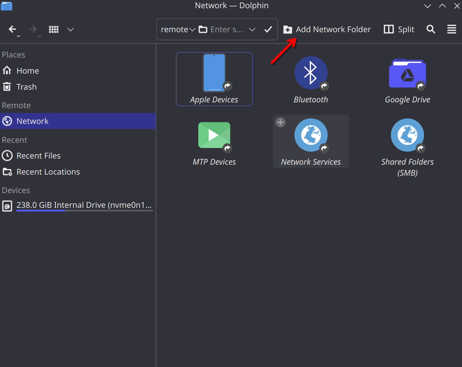Click Add Network Folder button
Viewport: 462px width, 367px height.
coord(327,29)
